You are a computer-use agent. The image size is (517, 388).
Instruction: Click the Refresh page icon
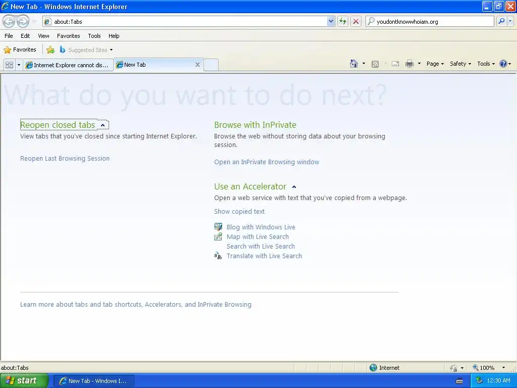pyautogui.click(x=343, y=22)
